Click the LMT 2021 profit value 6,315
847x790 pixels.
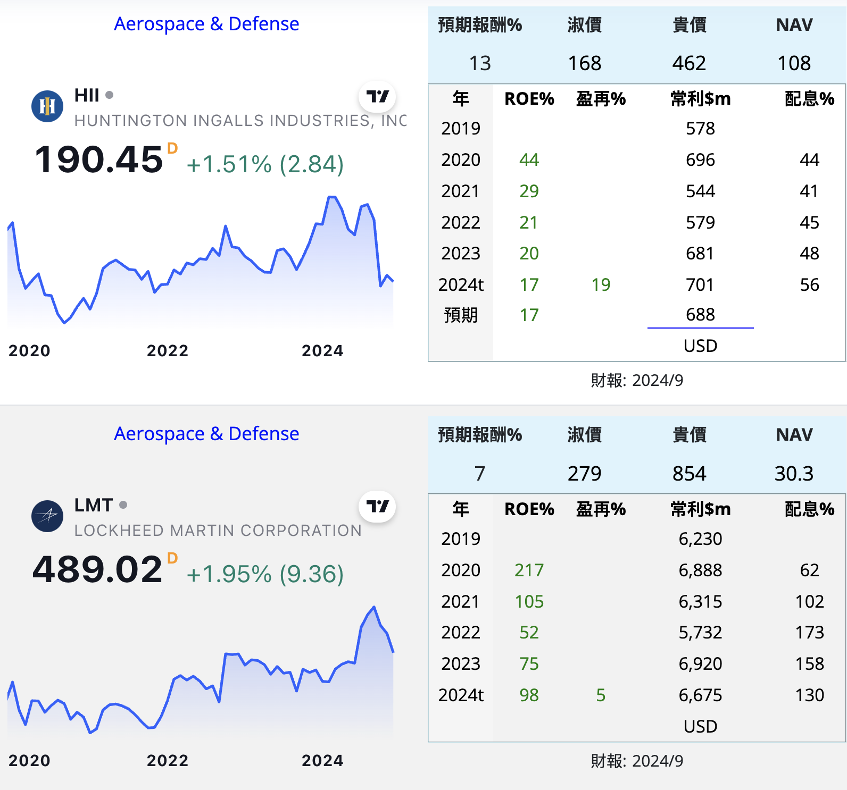tap(700, 601)
